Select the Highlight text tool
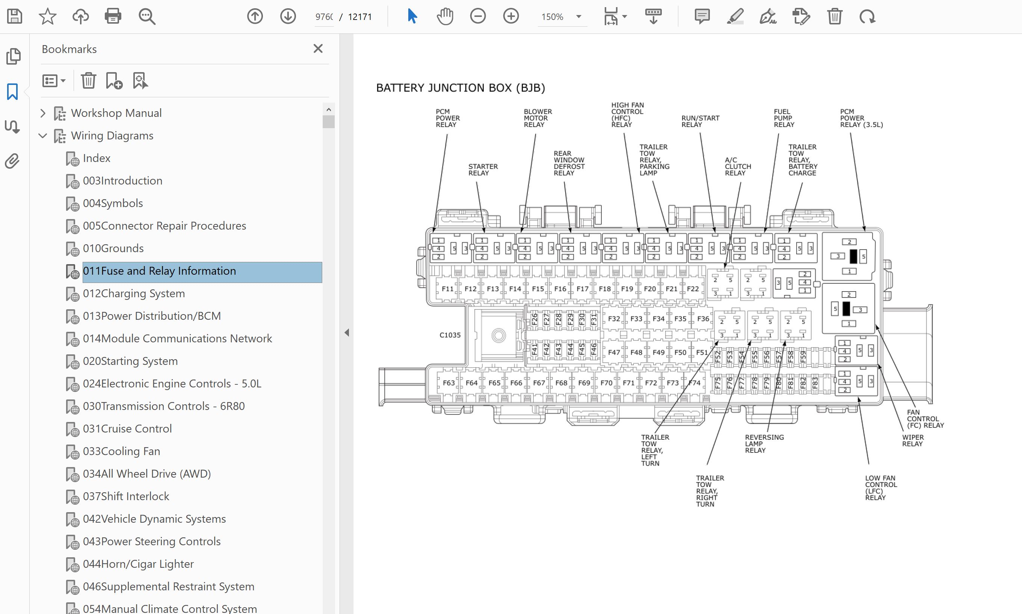The width and height of the screenshot is (1022, 614). pos(735,17)
